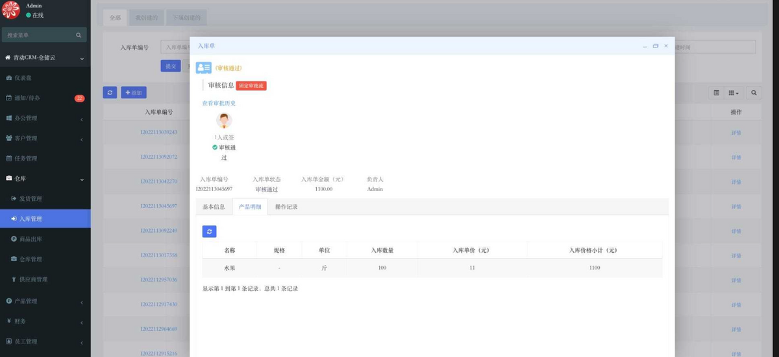Open order I2022113039243 link in background list

[x=159, y=132]
